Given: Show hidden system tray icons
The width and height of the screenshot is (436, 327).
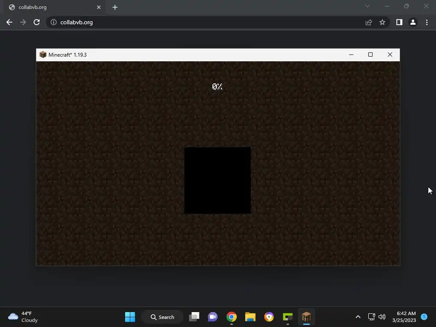Looking at the screenshot, I should [358, 317].
